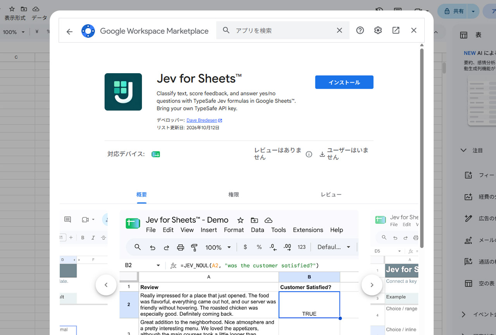Open Marketplace help question-mark icon
The width and height of the screenshot is (496, 335).
tap(360, 30)
